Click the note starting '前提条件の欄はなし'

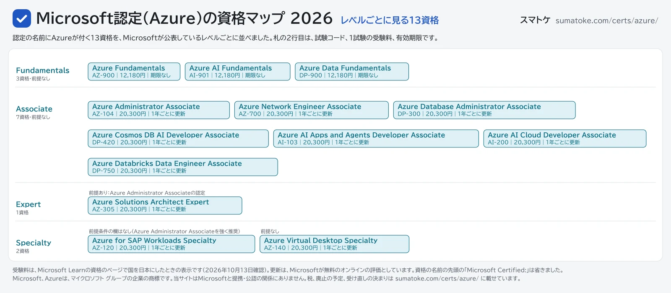(164, 231)
